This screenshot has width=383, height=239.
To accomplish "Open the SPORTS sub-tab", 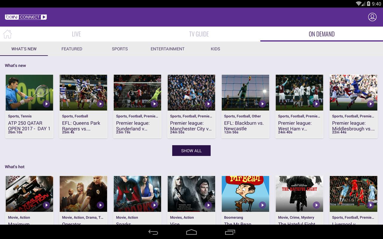I will 120,49.
